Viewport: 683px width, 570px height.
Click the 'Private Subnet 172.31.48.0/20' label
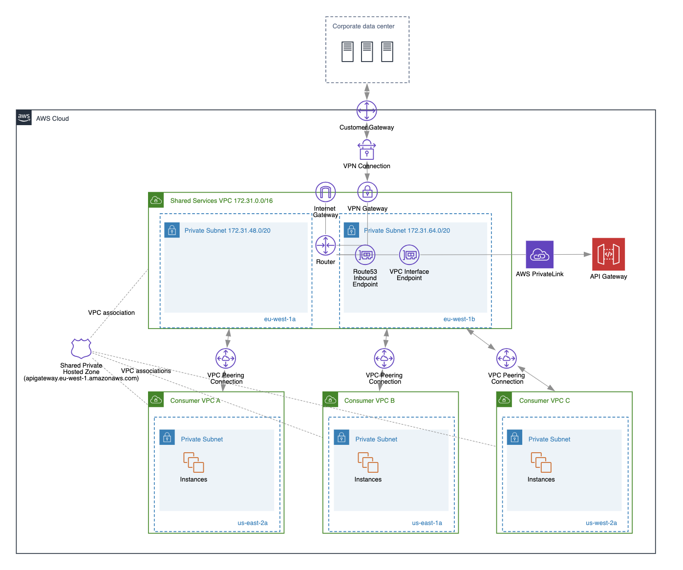pyautogui.click(x=227, y=230)
